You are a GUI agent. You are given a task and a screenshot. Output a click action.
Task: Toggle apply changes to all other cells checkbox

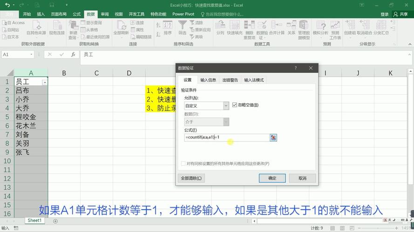point(183,164)
